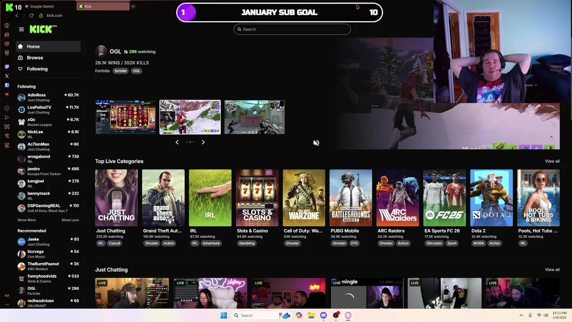Open the Just Chatting category card
This screenshot has width=572, height=322.
[x=116, y=198]
